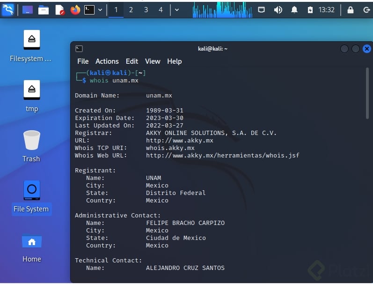Screen dimensions: 373x284
Task: Expand the terminal launcher dropdown arrow
Action: pyautogui.click(x=100, y=10)
